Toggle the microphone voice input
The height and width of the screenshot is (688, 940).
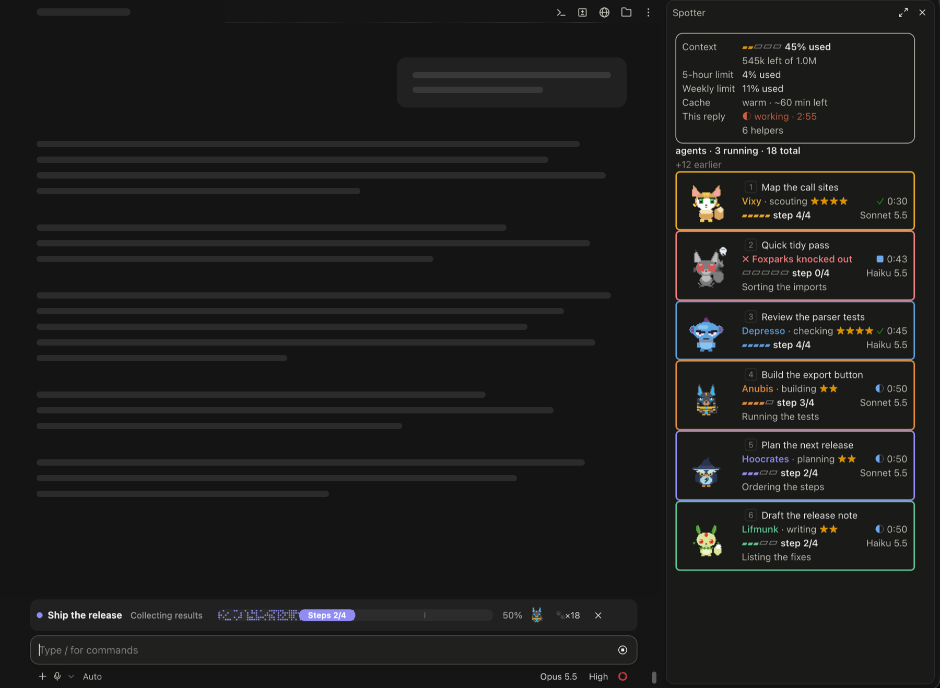57,677
